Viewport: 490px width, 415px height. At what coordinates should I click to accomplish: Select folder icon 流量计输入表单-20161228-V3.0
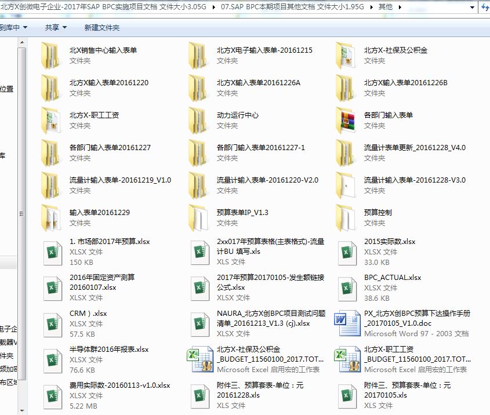[345, 185]
